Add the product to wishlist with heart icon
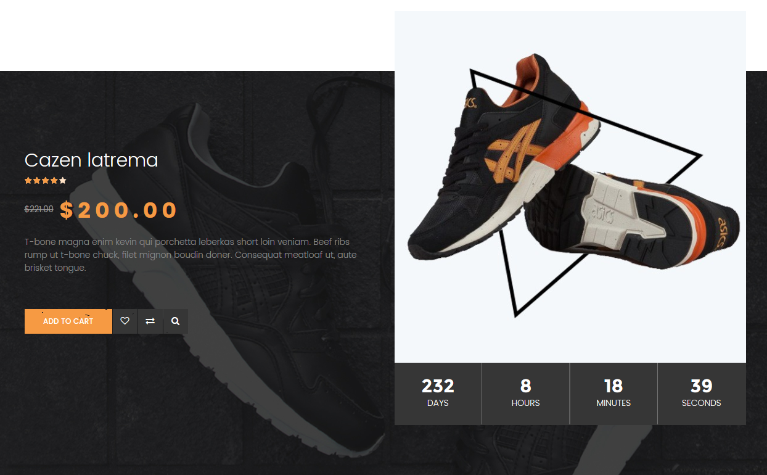767x475 pixels. (x=125, y=321)
